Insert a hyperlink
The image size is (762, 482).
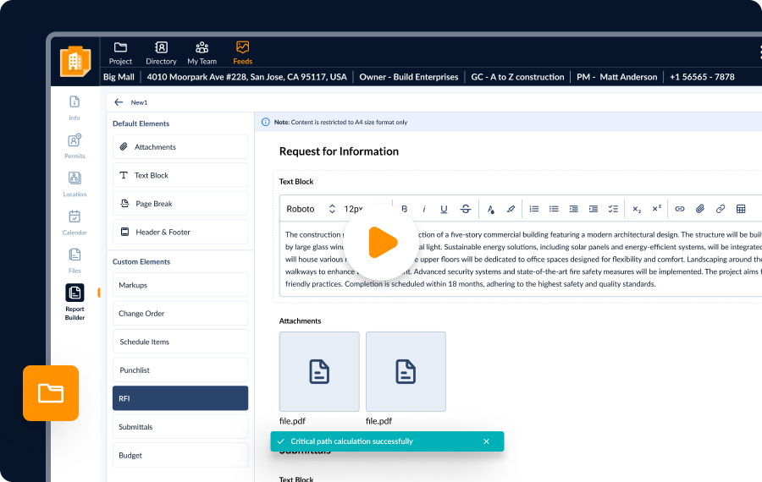[x=680, y=209]
